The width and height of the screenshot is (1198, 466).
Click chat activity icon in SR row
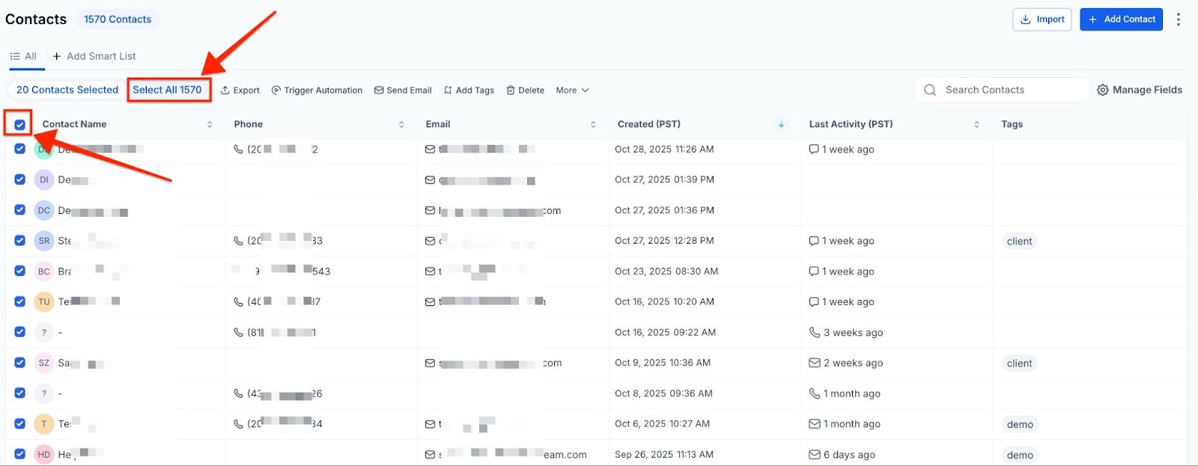coord(814,241)
